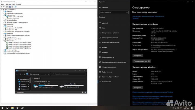Click the Local Disk (D:) usage bar
Screen dimensions: 195x110
tap(74, 86)
